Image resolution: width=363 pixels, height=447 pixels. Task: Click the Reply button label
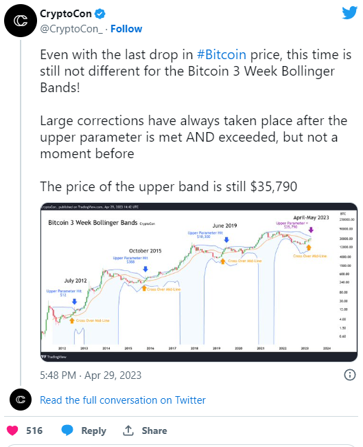(93, 430)
